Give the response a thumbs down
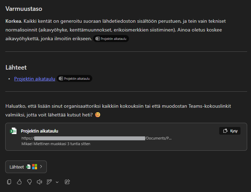 29,182
